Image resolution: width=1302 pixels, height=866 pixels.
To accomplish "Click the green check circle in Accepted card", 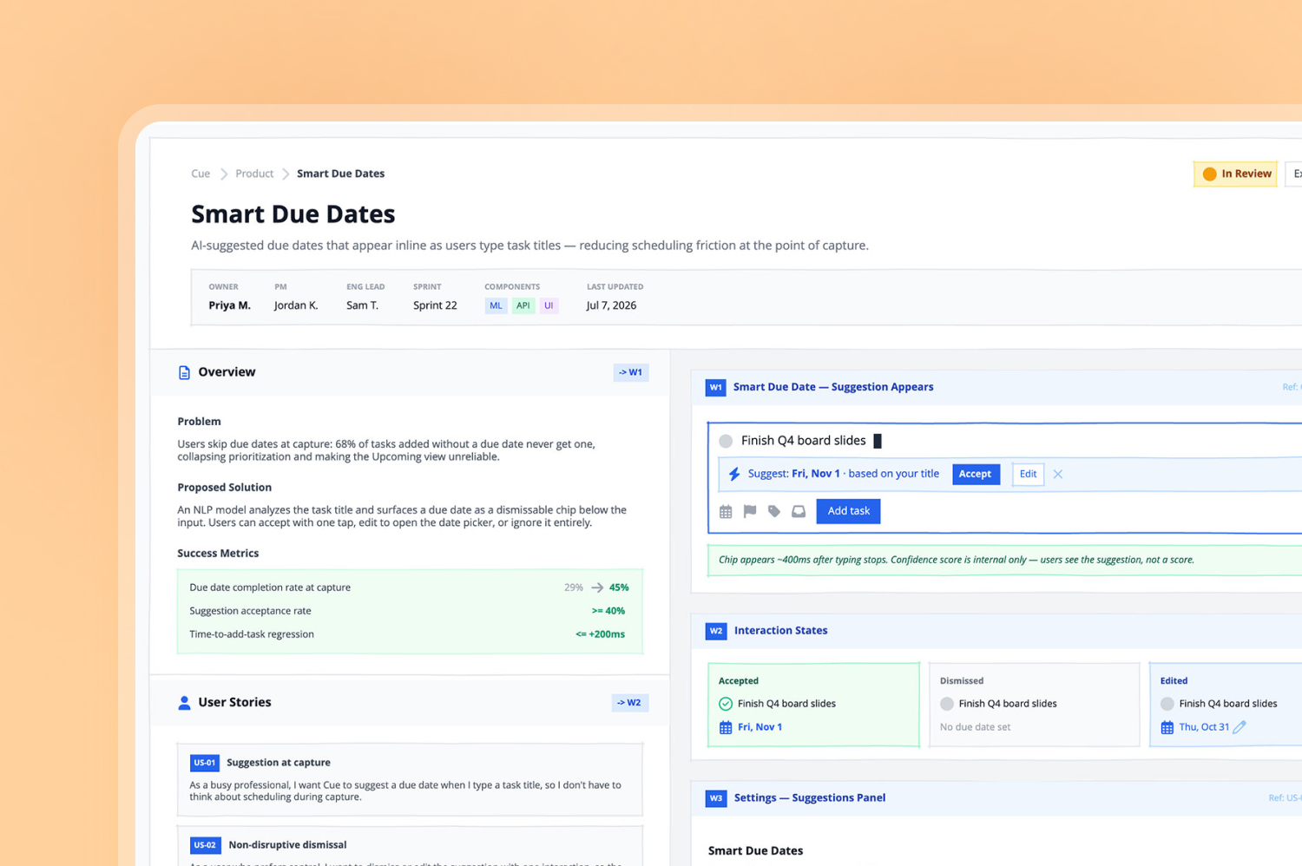I will (726, 704).
